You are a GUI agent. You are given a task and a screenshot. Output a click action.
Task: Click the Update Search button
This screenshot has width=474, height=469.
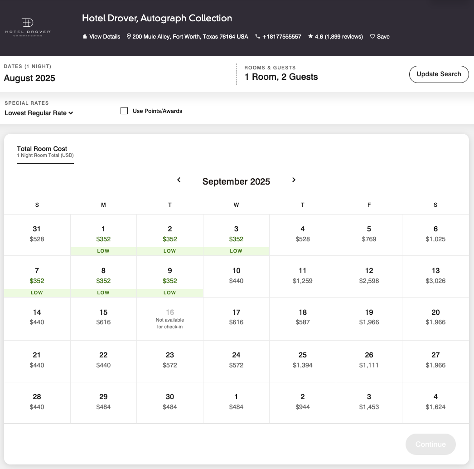coord(439,74)
